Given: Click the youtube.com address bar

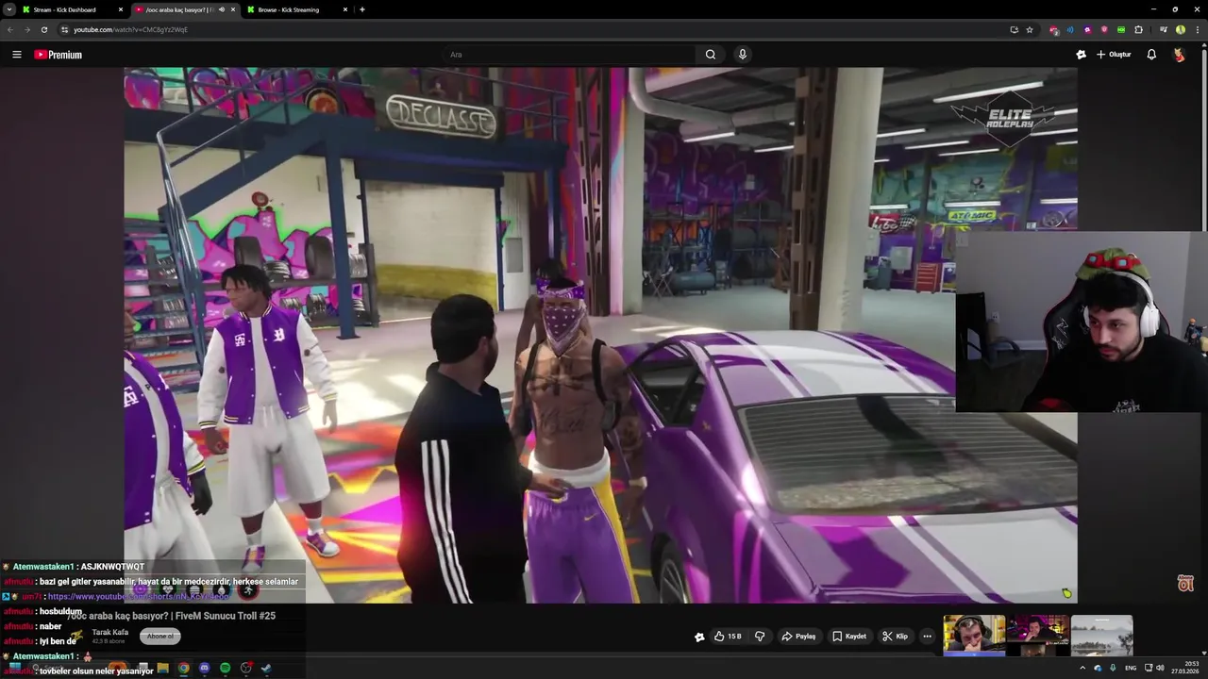Looking at the screenshot, I should point(528,29).
